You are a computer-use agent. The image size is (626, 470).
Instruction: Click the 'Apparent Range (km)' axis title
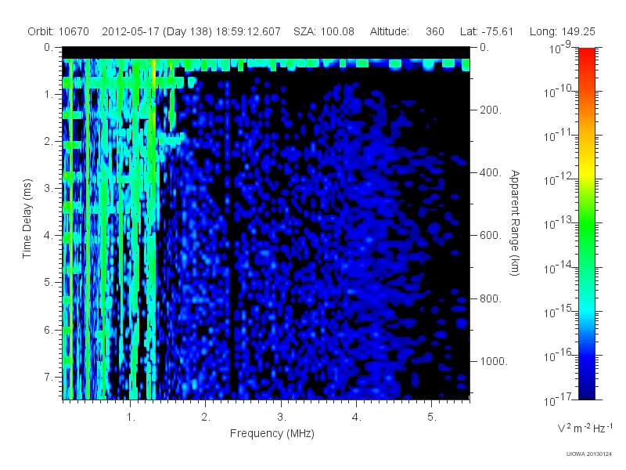tap(515, 222)
